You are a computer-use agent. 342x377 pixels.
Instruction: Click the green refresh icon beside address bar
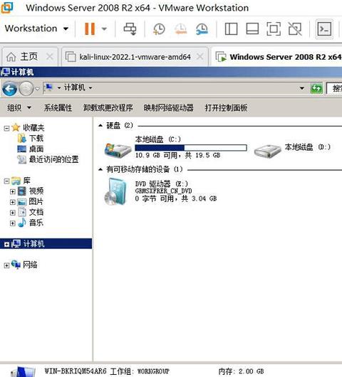tap(316, 88)
